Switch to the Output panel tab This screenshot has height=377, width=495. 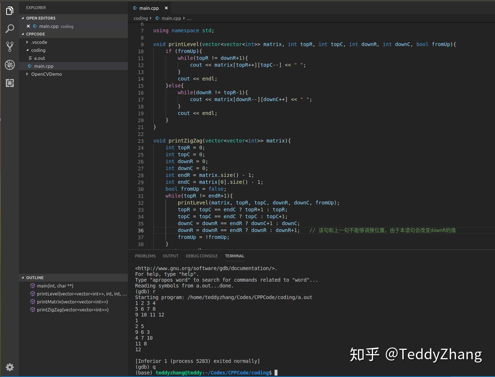pos(171,256)
